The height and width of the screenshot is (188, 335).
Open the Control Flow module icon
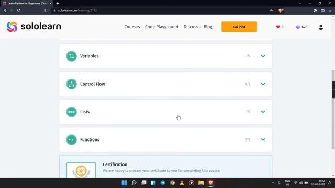point(71,84)
